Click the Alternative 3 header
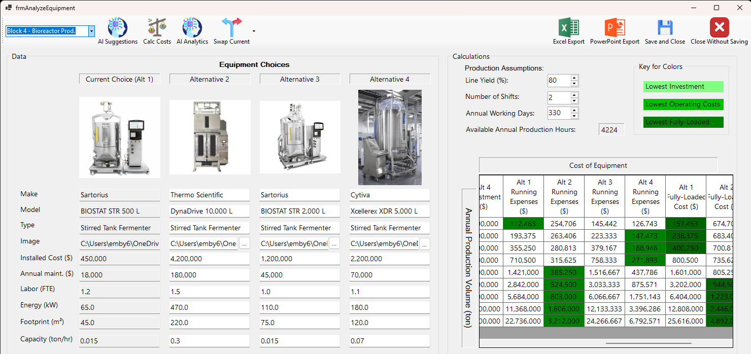Viewport: 751px width, 354px height. (300, 79)
